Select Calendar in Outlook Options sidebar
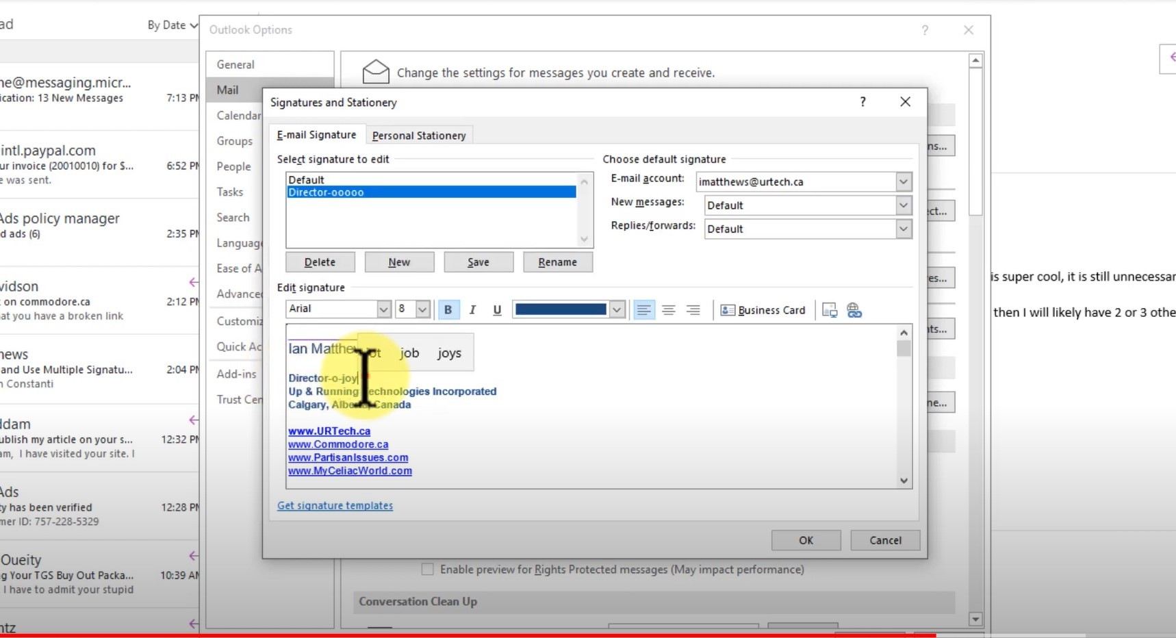Image resolution: width=1176 pixels, height=638 pixels. tap(238, 115)
